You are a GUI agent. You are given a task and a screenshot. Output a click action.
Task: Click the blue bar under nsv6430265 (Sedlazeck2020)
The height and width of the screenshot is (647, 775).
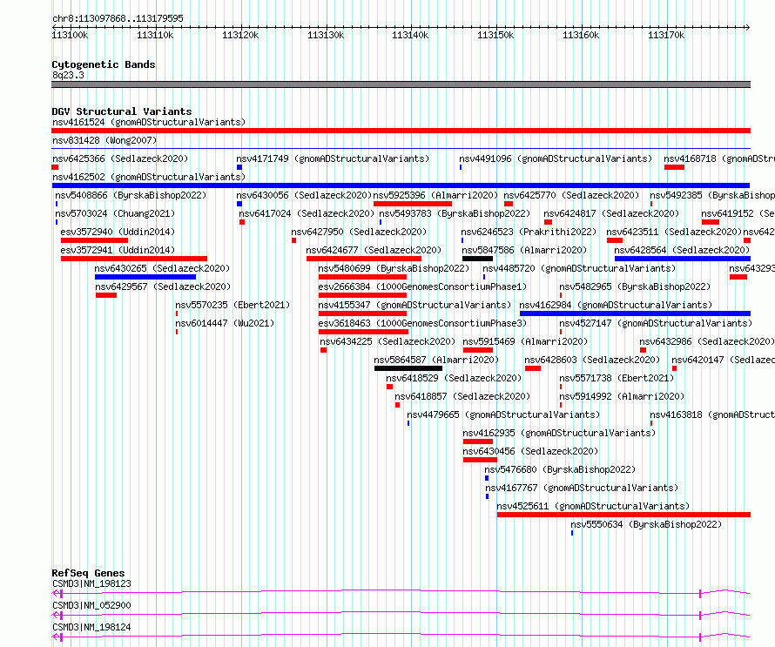pyautogui.click(x=145, y=277)
